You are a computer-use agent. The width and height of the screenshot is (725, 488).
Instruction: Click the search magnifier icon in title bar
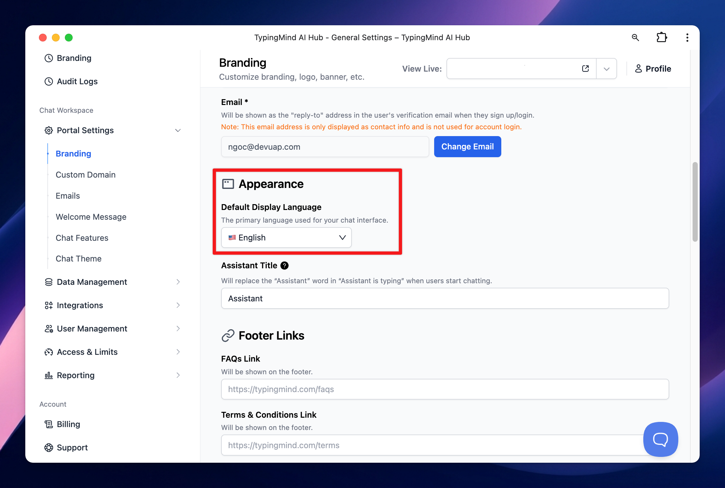[635, 38]
